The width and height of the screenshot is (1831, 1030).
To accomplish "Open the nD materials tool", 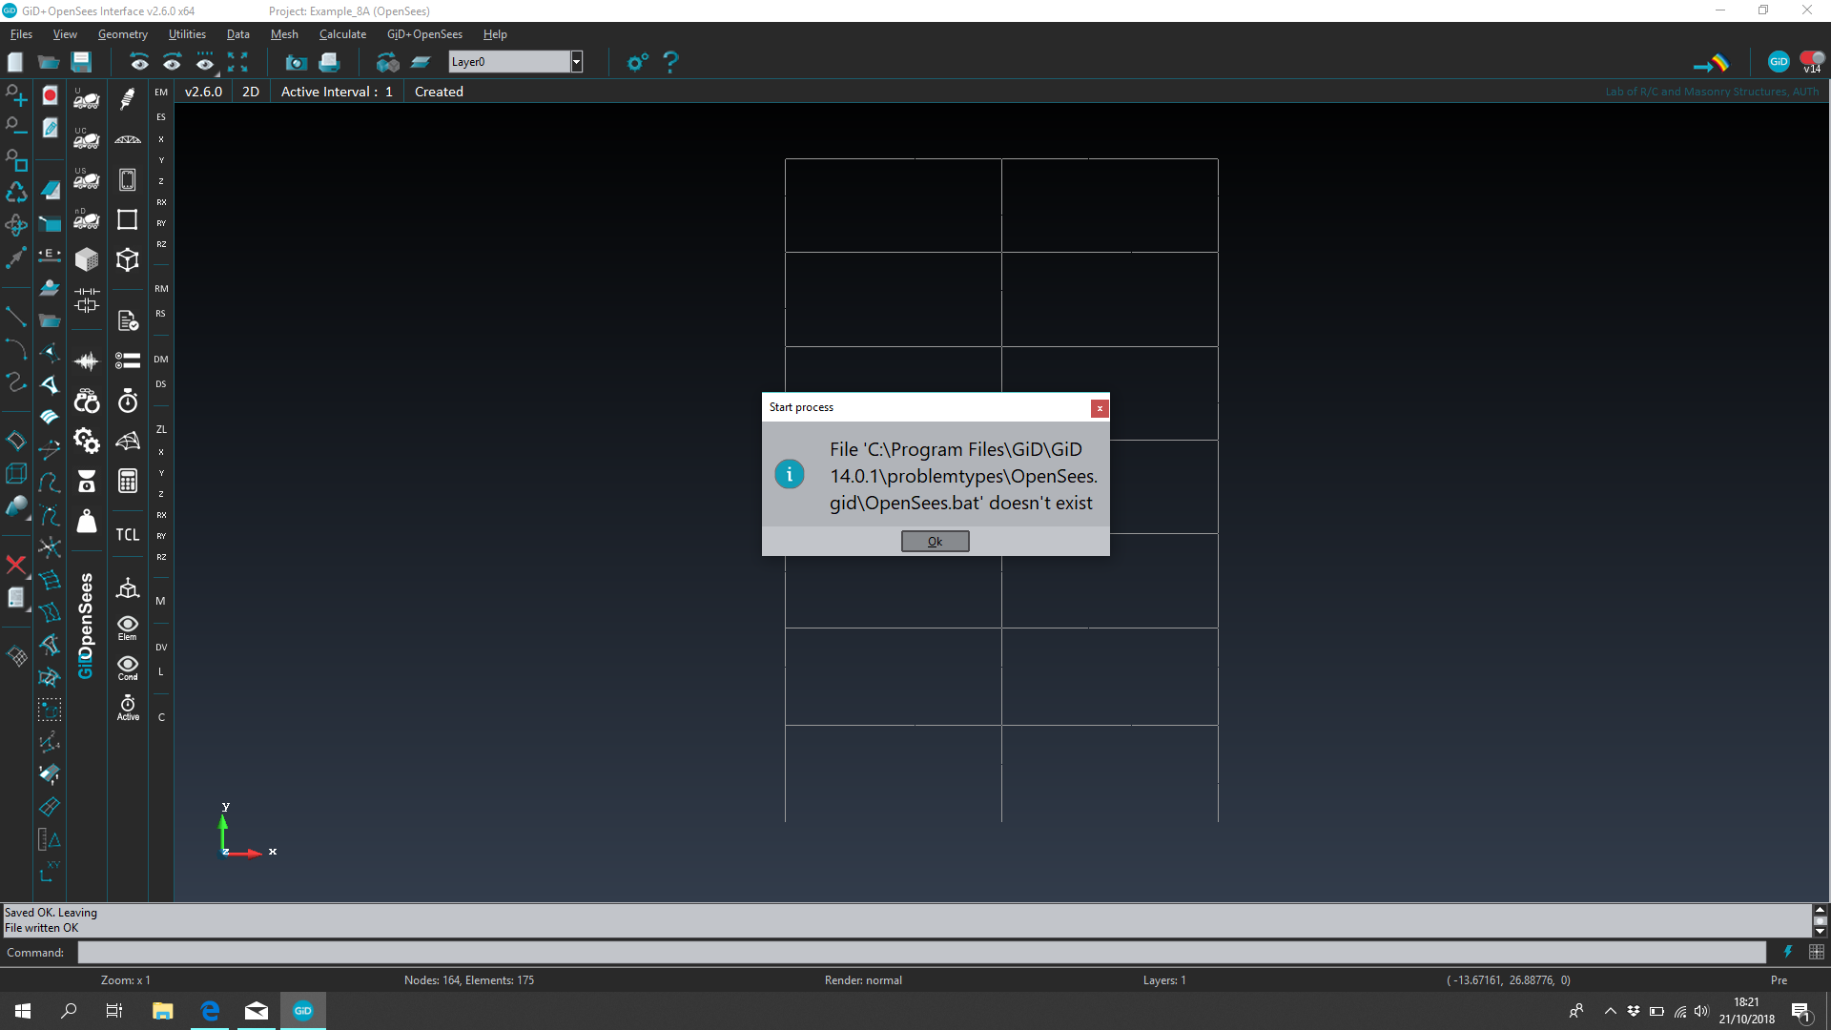I will tap(86, 219).
